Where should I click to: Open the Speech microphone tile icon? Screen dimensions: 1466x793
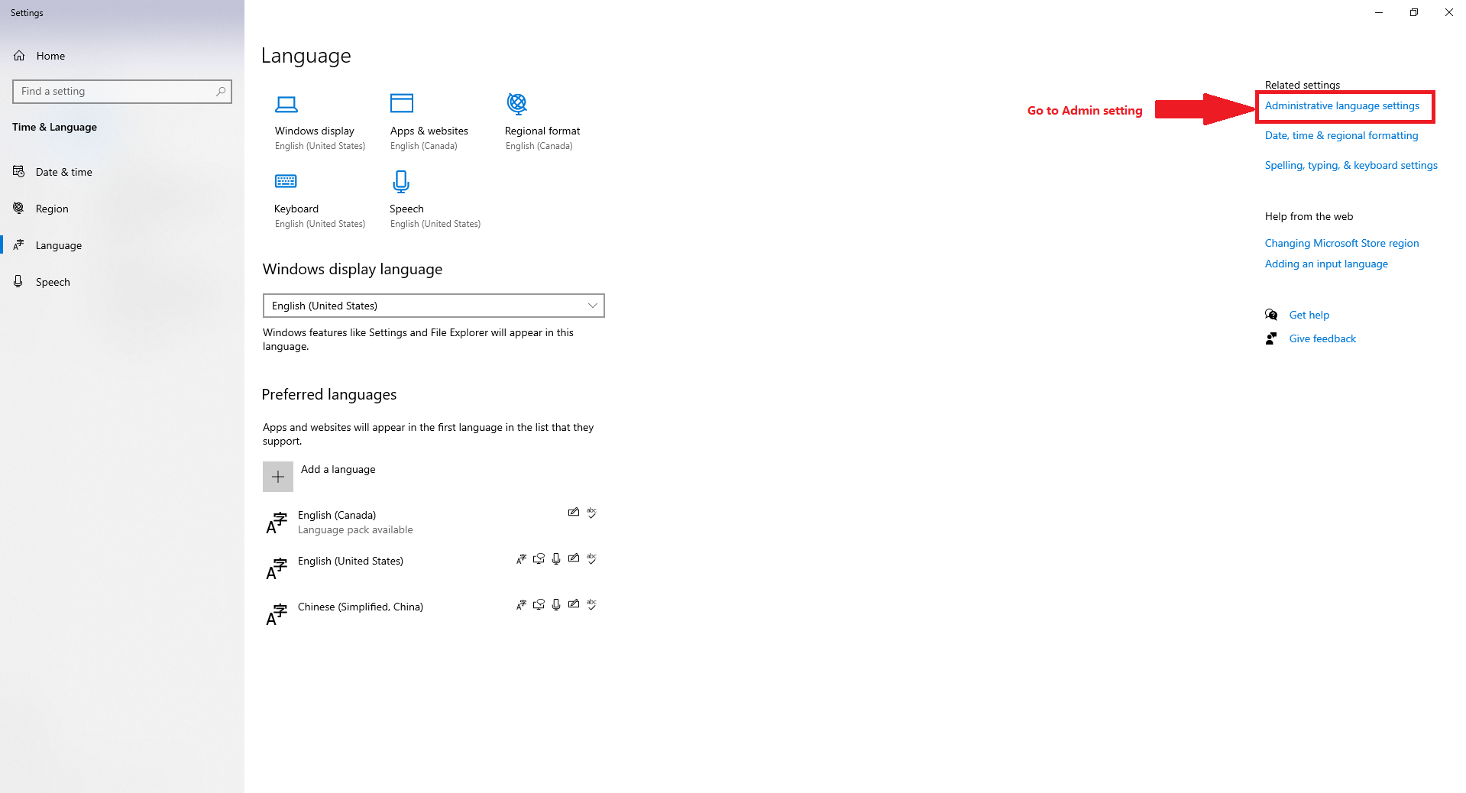click(401, 182)
